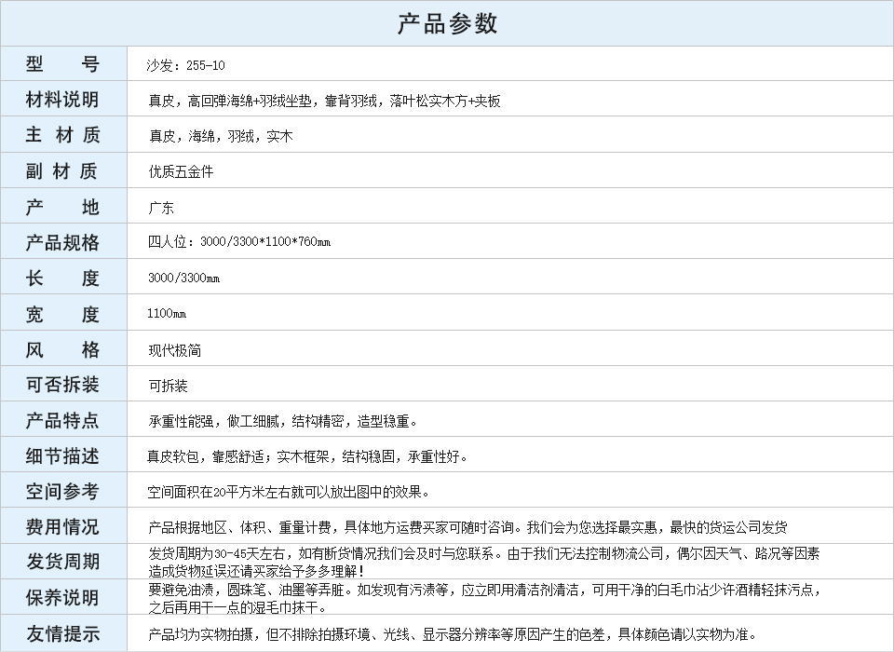
Task: Select the 宽度 label cell
Action: coord(63,313)
